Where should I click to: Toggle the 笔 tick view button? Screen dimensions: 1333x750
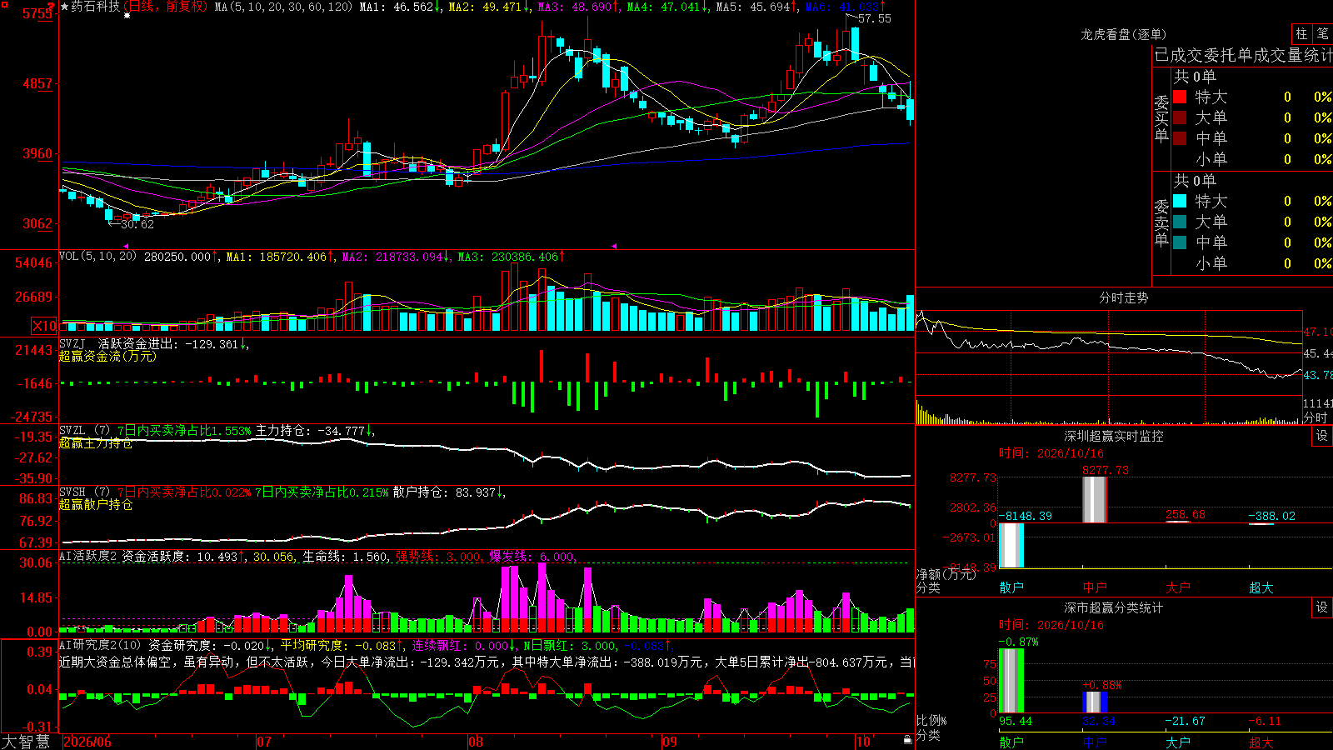(1323, 33)
